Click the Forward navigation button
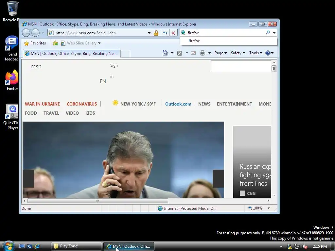 [x=35, y=33]
